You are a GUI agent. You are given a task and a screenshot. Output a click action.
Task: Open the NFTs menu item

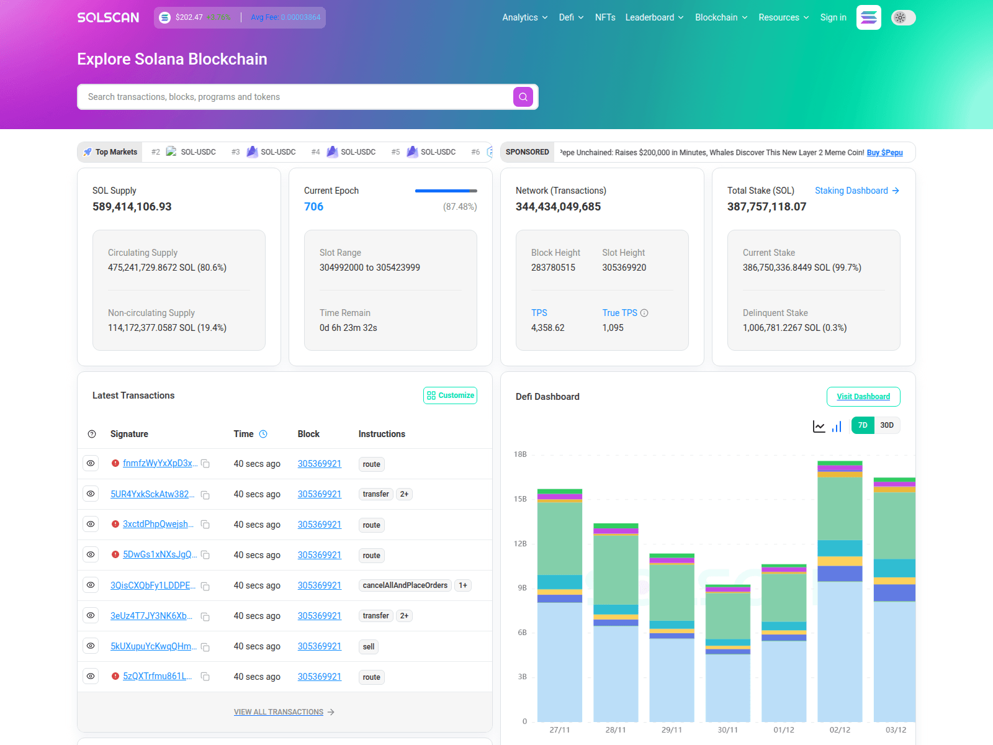point(604,17)
